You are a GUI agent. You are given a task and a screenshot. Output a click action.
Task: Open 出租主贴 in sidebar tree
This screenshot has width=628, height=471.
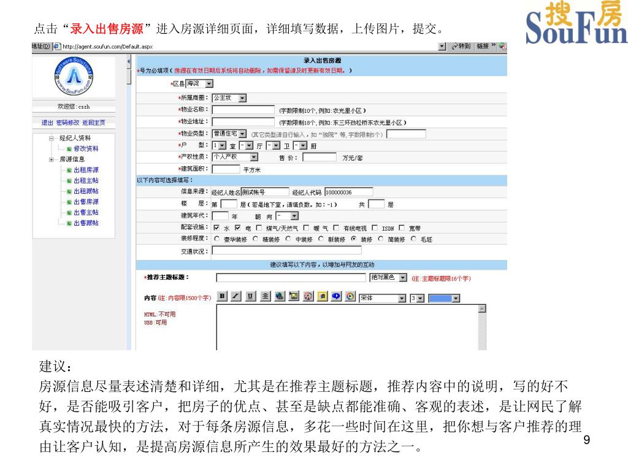(x=86, y=181)
